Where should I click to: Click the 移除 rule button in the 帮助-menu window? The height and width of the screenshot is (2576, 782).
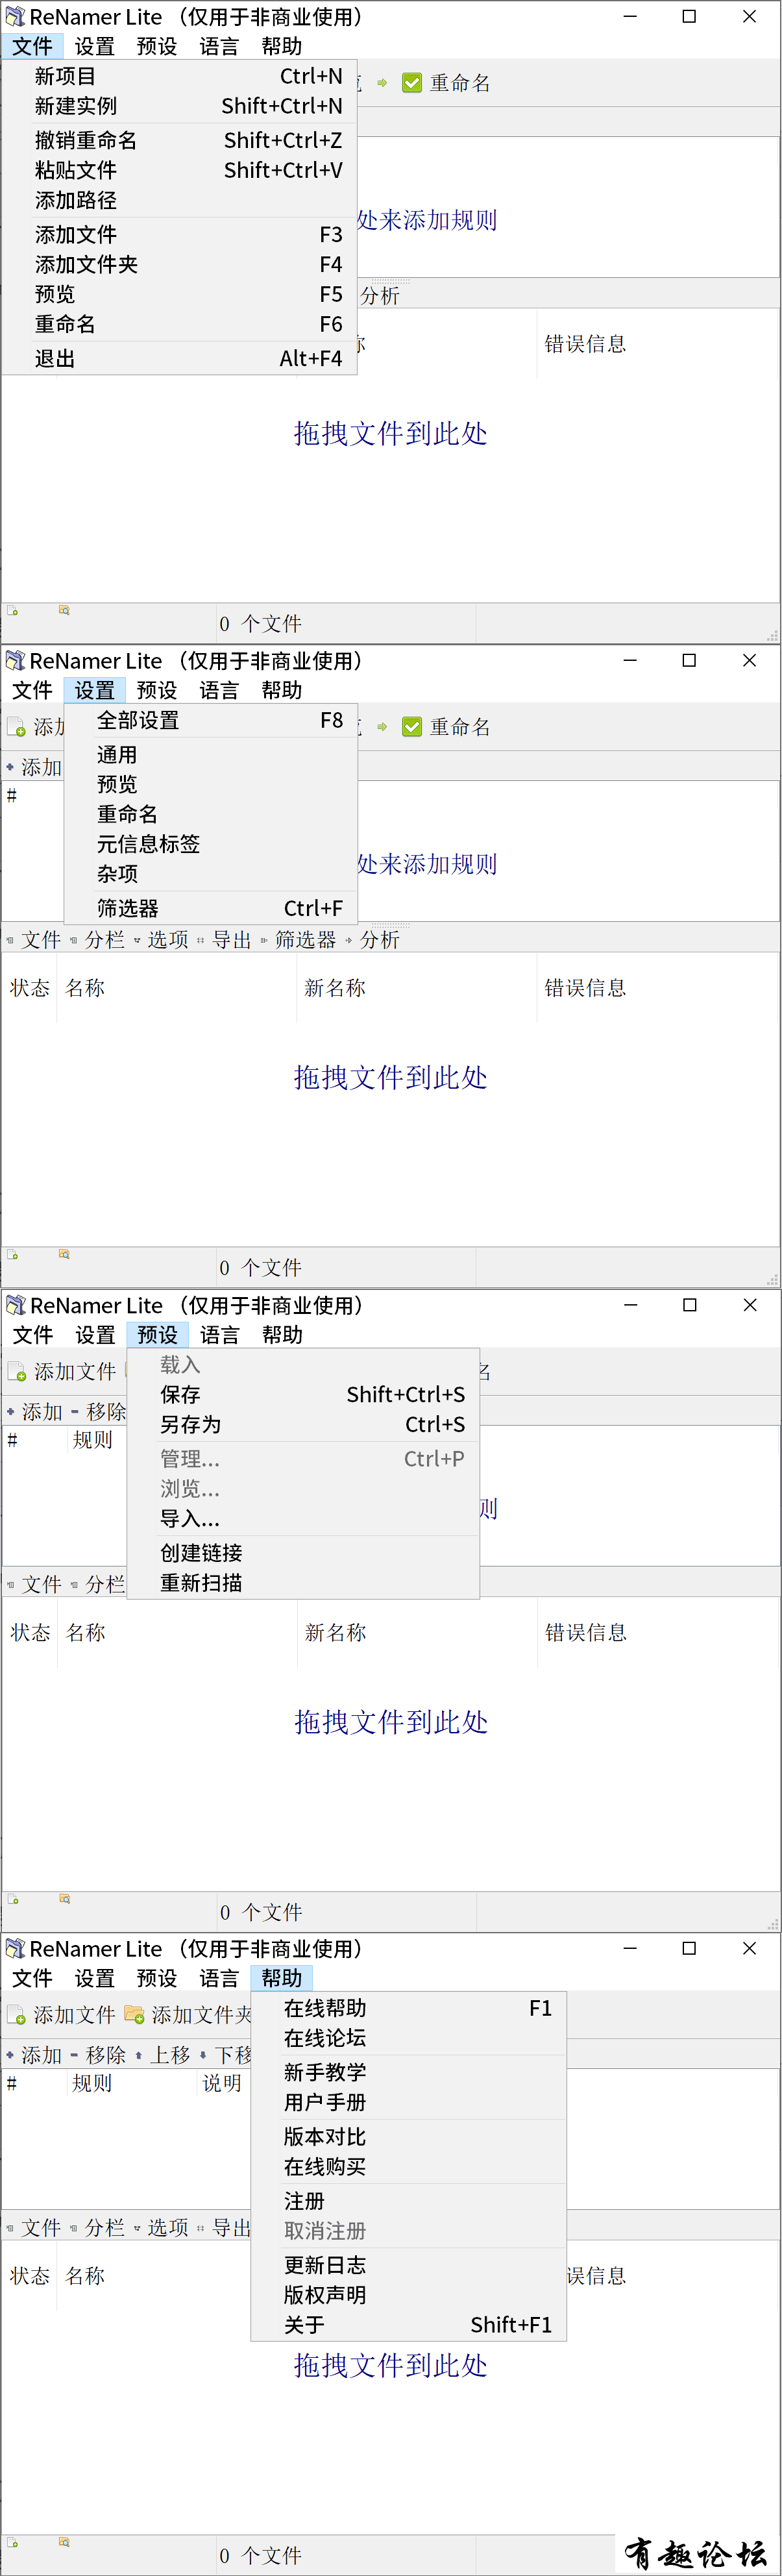(98, 2055)
